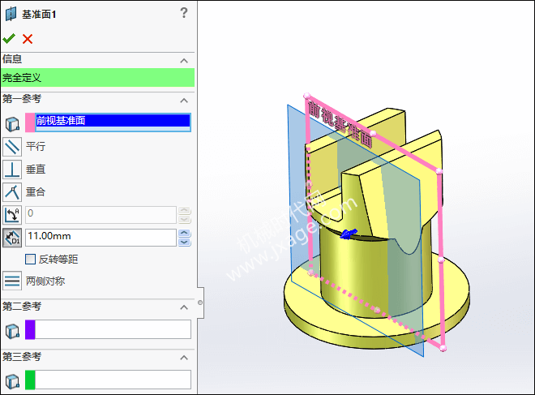Select the 重合 coincident constraint icon
Image resolution: width=535 pixels, height=395 pixels.
pyautogui.click(x=12, y=192)
